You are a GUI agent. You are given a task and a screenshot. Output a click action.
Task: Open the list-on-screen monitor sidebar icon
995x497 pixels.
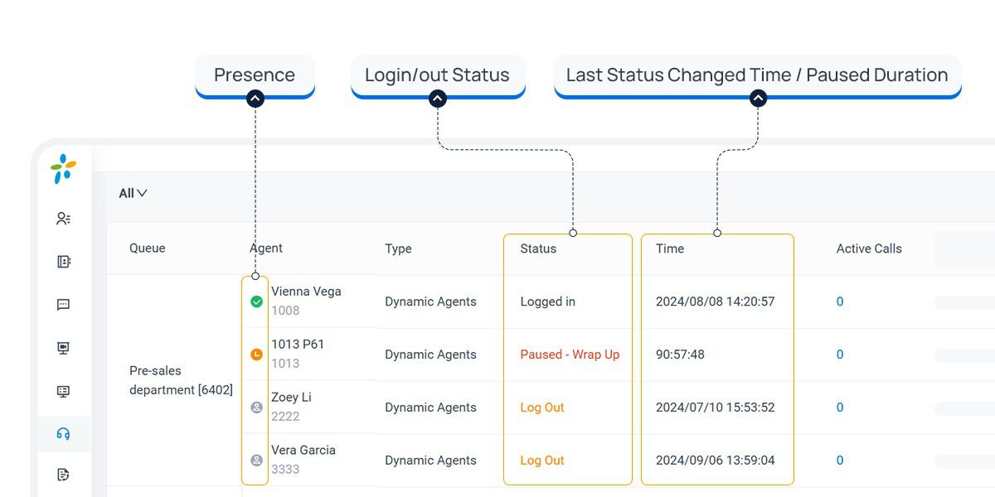pyautogui.click(x=63, y=391)
